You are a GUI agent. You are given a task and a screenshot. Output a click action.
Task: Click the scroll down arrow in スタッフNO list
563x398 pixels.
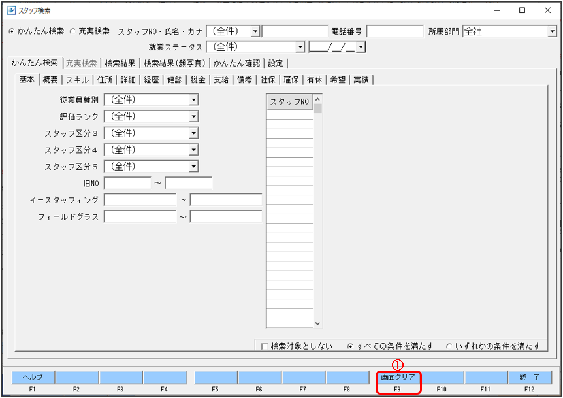coord(317,323)
